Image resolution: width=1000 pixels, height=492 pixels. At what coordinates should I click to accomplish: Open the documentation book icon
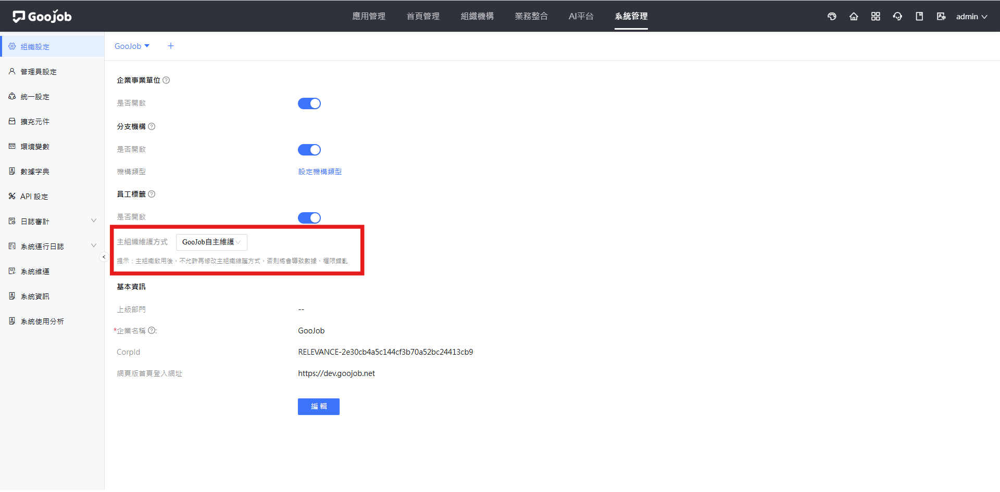pyautogui.click(x=919, y=17)
